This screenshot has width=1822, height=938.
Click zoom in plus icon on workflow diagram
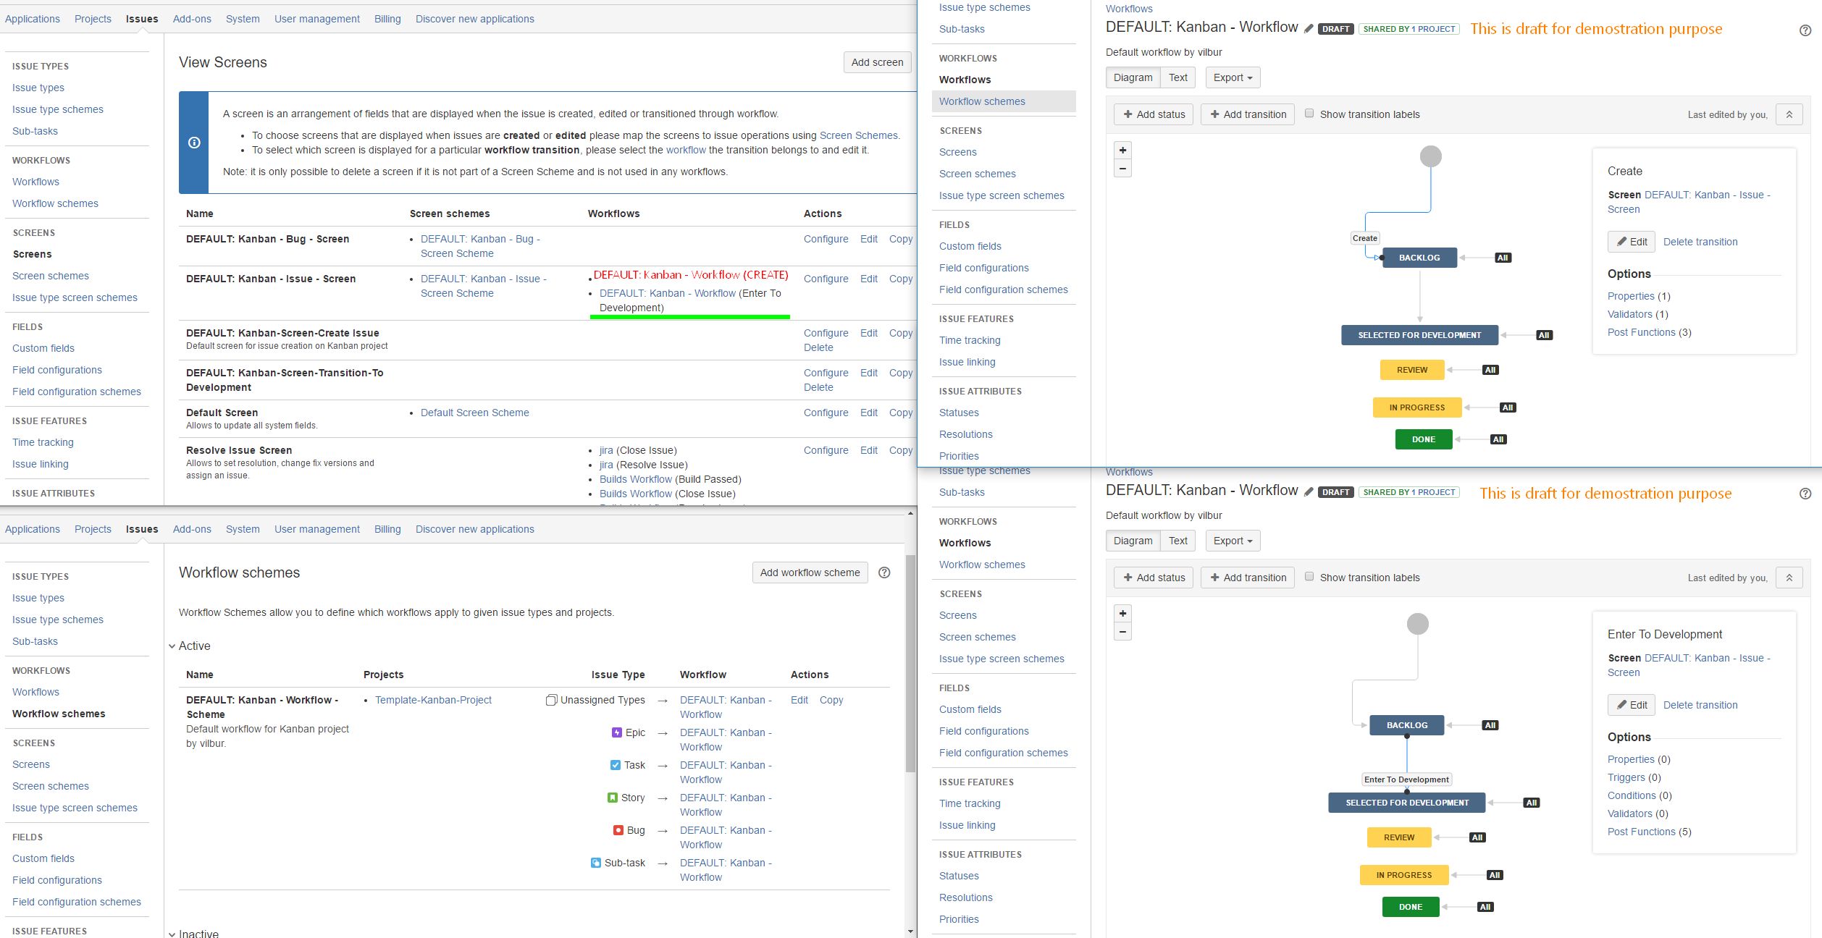1122,151
